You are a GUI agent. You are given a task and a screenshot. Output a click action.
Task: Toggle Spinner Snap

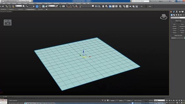77,6
